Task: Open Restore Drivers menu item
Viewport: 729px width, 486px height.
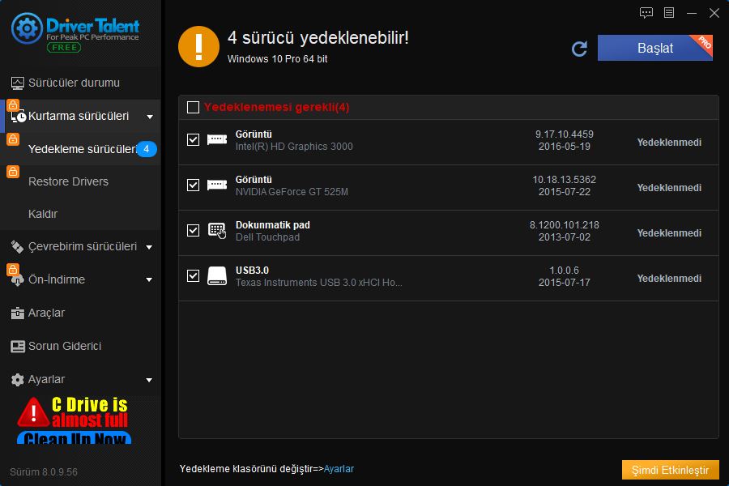Action: click(x=80, y=181)
